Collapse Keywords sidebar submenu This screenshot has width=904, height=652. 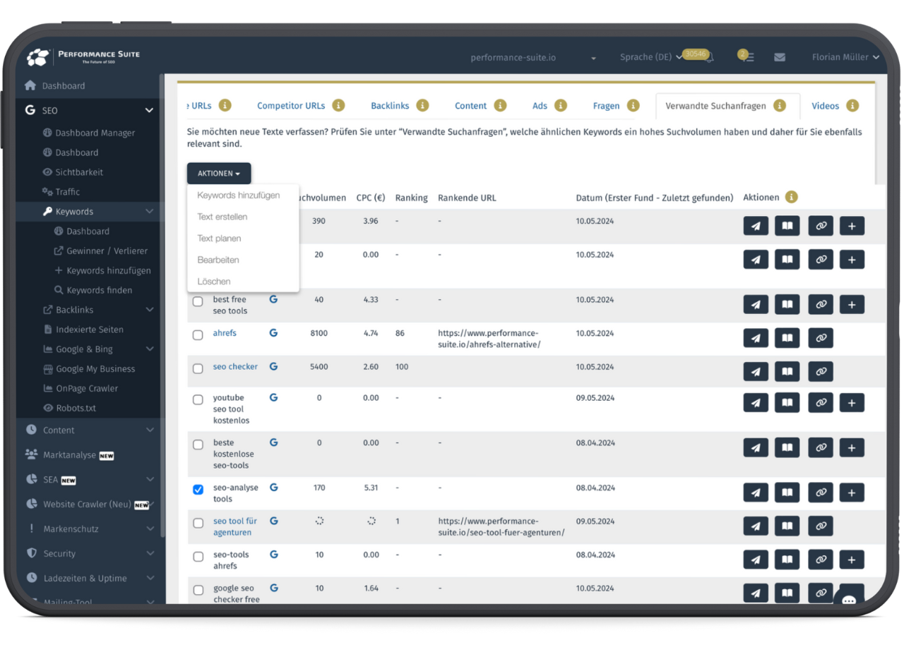click(x=149, y=212)
